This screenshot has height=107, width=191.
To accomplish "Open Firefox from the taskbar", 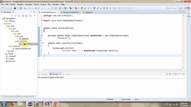I will click(13, 104).
